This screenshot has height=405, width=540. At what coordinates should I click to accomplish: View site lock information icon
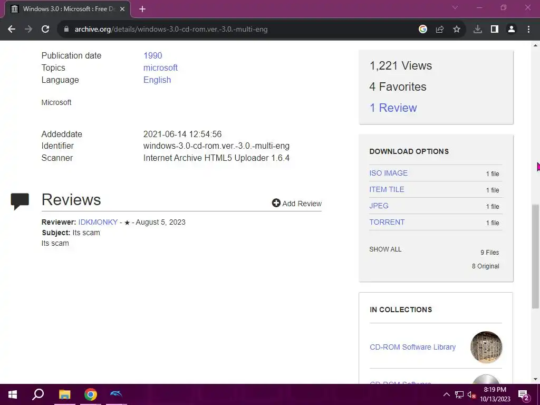point(66,30)
